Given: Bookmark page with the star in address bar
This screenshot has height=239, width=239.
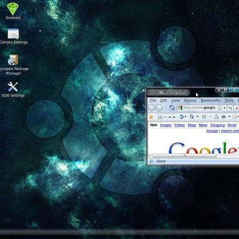Looking at the screenshot, I should tap(219, 108).
